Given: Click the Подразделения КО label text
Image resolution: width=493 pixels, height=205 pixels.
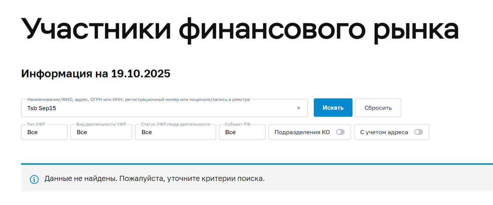Looking at the screenshot, I should click(302, 132).
